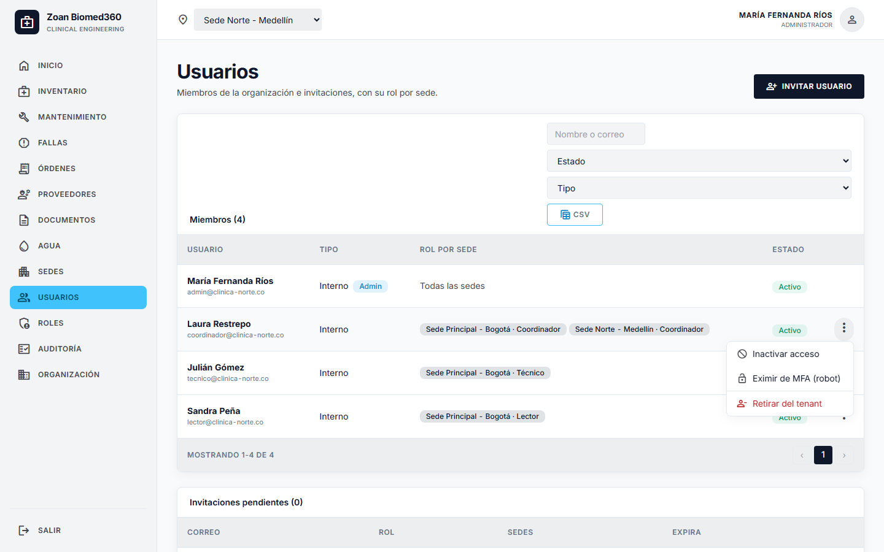This screenshot has width=884, height=552.
Task: Open the three-dot menu for Laura Restrepo
Action: [x=844, y=328]
